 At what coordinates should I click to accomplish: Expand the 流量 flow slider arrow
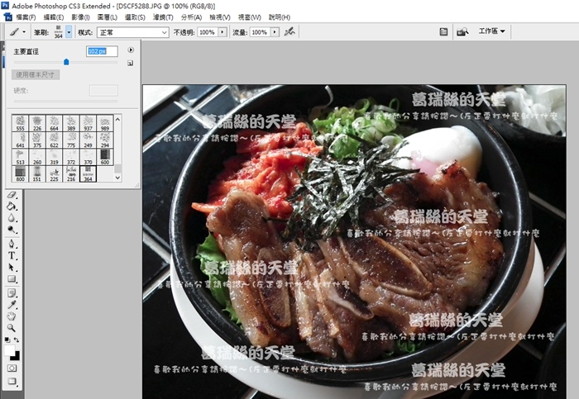pyautogui.click(x=275, y=32)
